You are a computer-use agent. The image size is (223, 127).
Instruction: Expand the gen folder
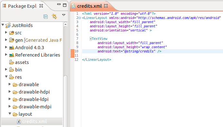pos(6,40)
